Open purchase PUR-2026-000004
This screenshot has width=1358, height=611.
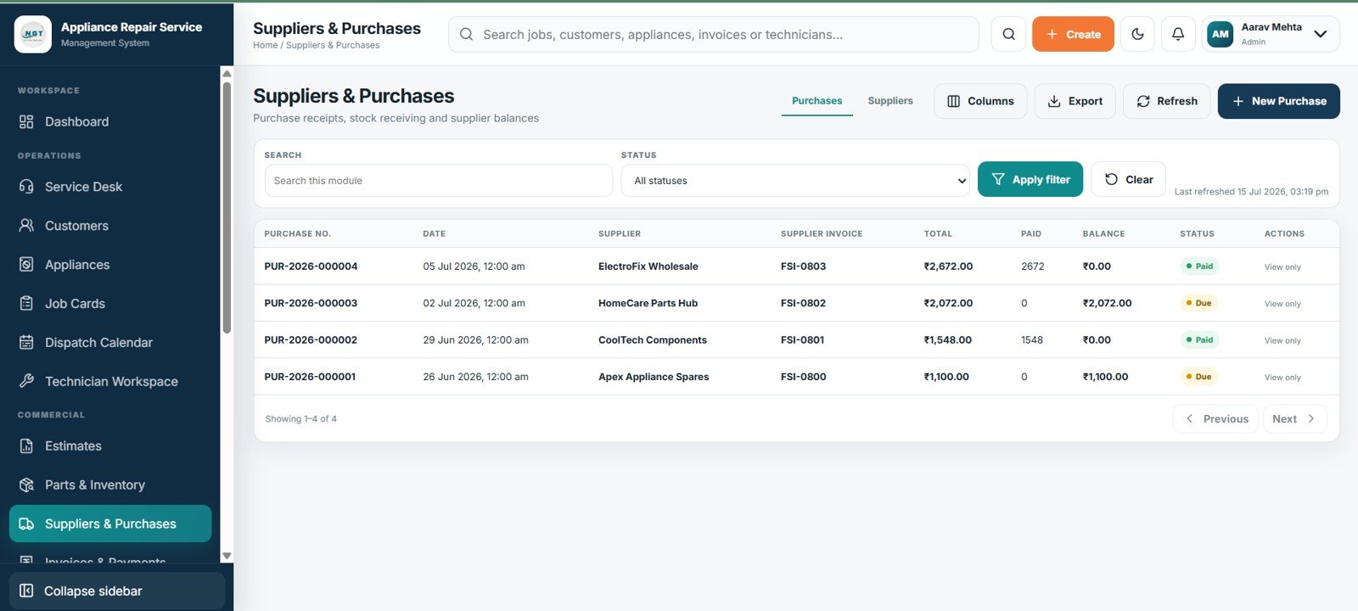311,266
